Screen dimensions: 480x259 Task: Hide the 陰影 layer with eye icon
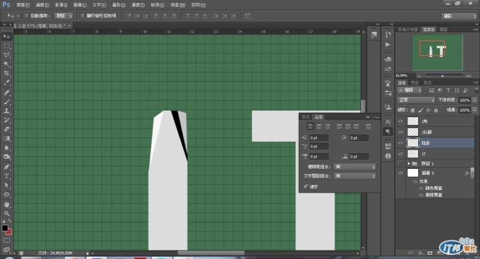tap(400, 143)
